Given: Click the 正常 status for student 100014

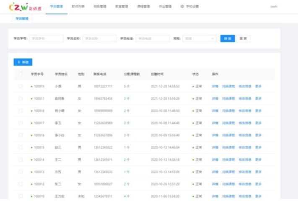Looking at the screenshot, I should click(x=199, y=160).
